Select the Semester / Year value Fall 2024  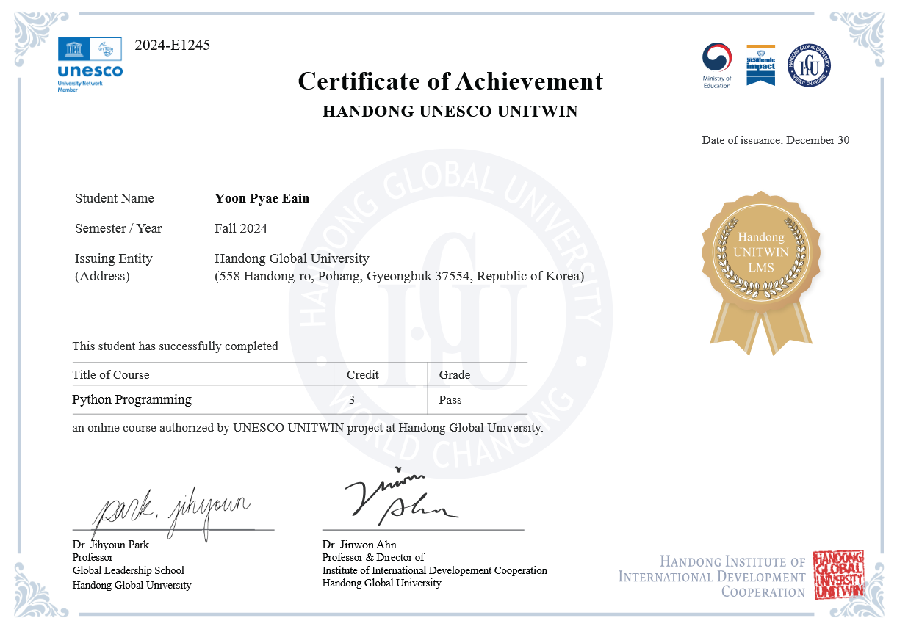(x=240, y=228)
